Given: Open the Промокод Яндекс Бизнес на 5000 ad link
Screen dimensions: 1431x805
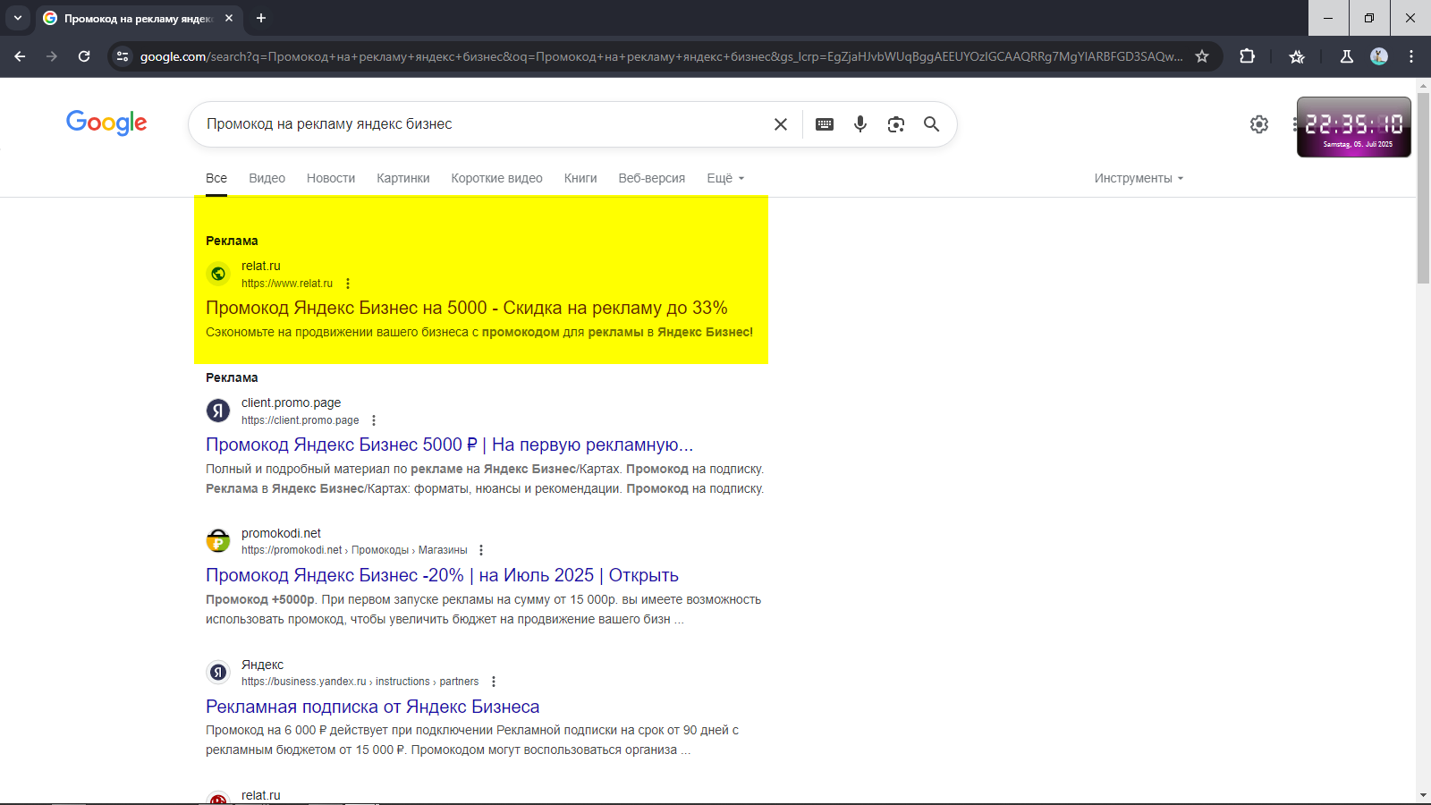Looking at the screenshot, I should (467, 308).
